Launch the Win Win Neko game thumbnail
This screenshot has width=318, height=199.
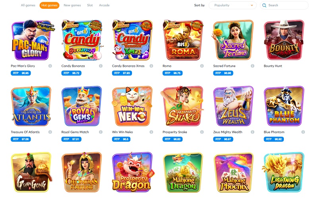(x=132, y=106)
